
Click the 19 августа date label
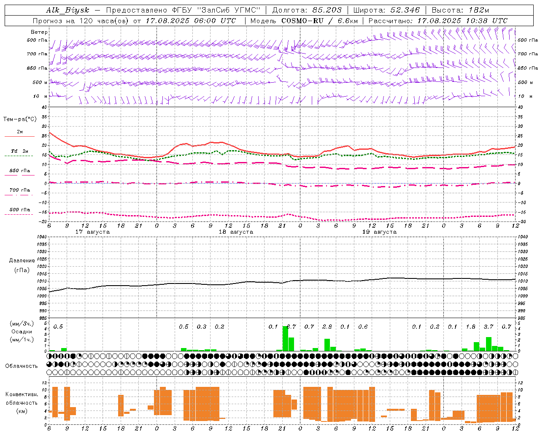(x=379, y=232)
